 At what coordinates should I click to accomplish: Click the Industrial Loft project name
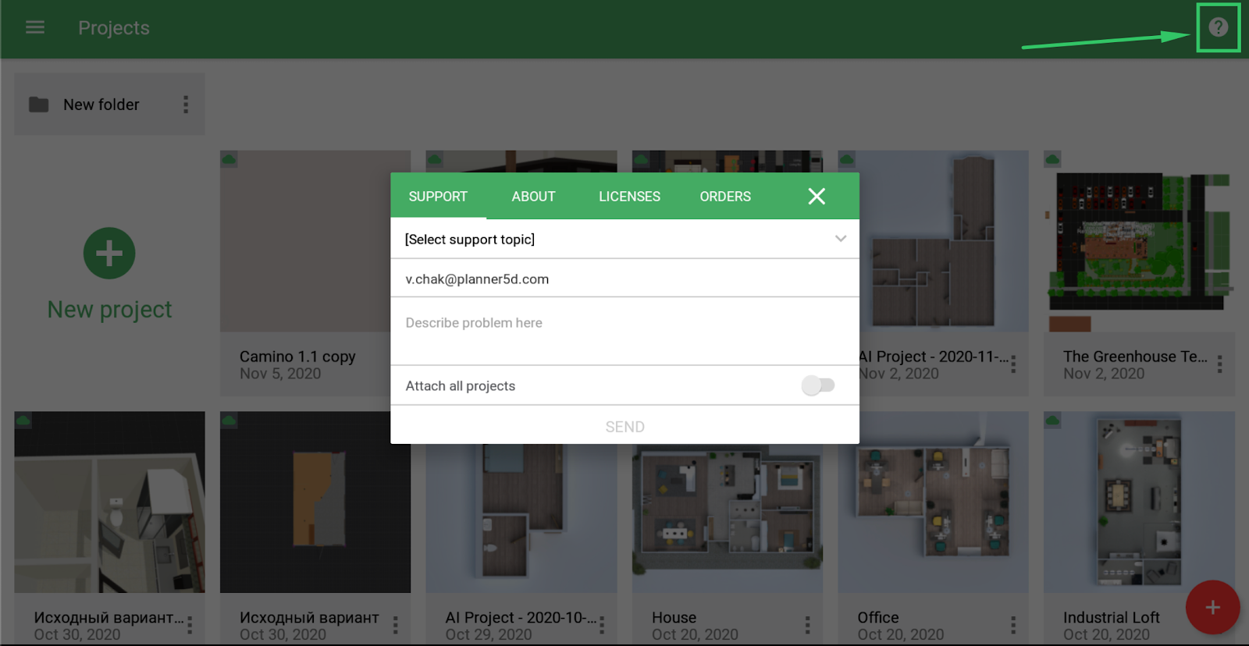click(x=1111, y=617)
